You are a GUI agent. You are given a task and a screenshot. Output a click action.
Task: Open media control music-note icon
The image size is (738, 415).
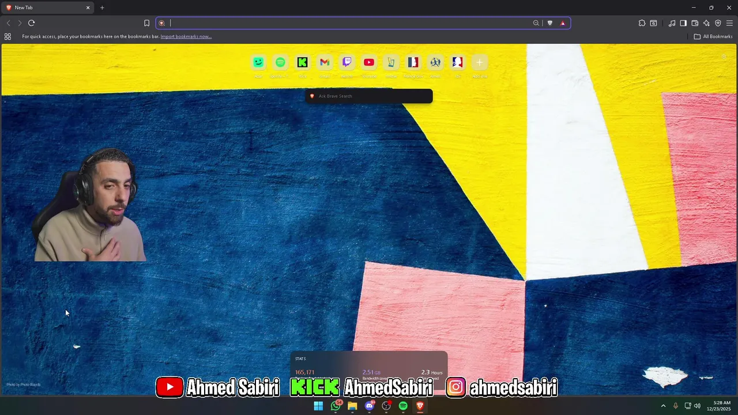tap(672, 23)
